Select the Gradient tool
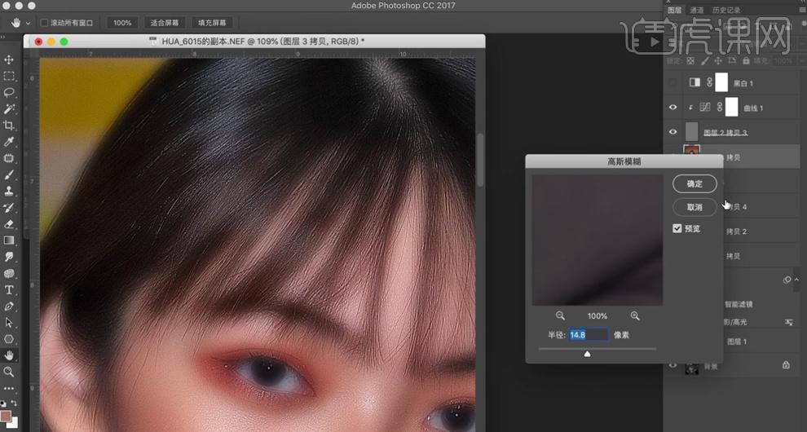This screenshot has width=807, height=432. (9, 240)
